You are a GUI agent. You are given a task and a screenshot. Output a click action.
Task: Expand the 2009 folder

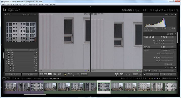[6, 55]
